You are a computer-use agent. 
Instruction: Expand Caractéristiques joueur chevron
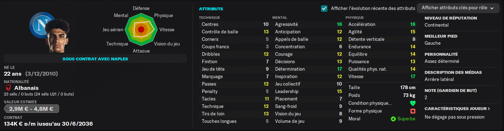(x=489, y=109)
